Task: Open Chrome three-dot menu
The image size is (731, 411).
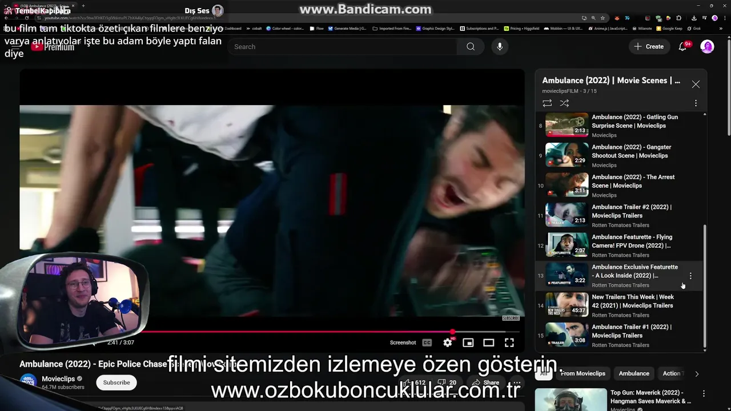Action: [725, 18]
